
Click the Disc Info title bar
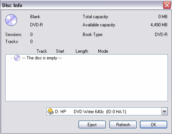tap(81, 5)
